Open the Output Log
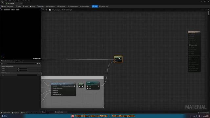Image resolution: width=210 pixels, height=118 pixels. (x=15, y=113)
